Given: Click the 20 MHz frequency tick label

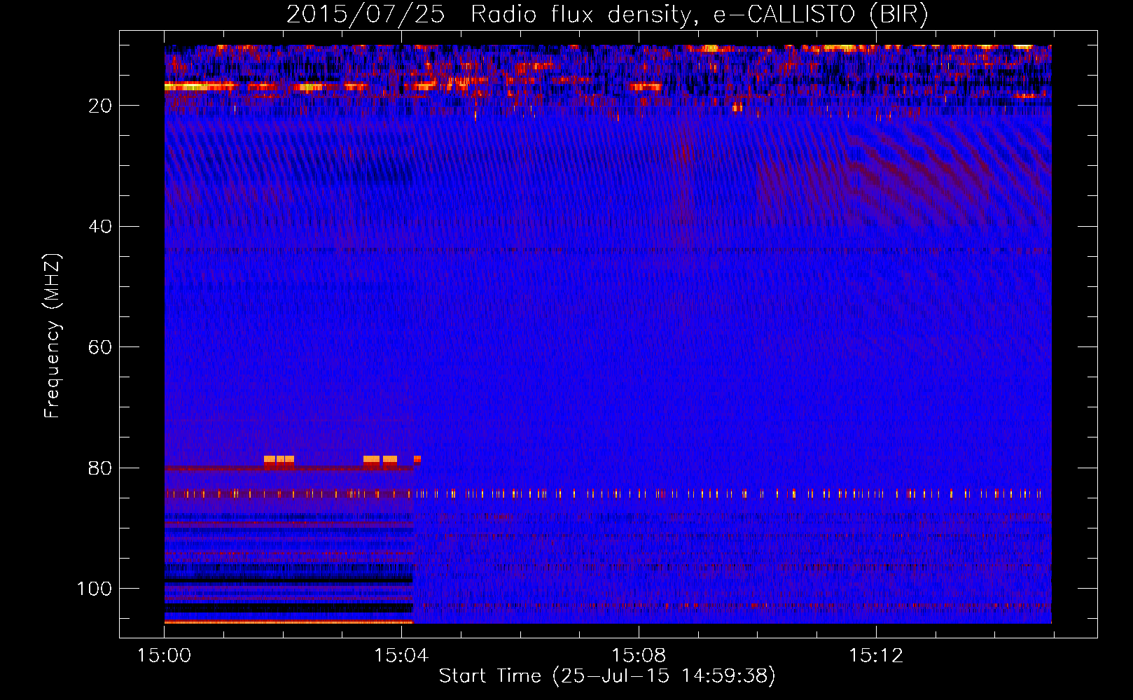Looking at the screenshot, I should click(100, 106).
